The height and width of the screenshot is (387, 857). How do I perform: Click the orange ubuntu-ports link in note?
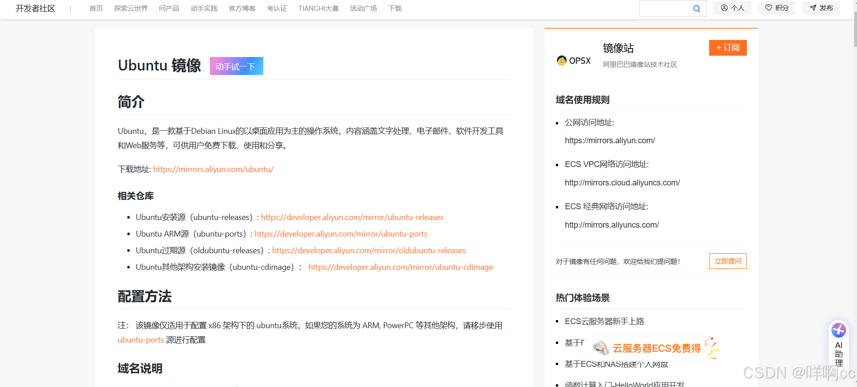[141, 340]
